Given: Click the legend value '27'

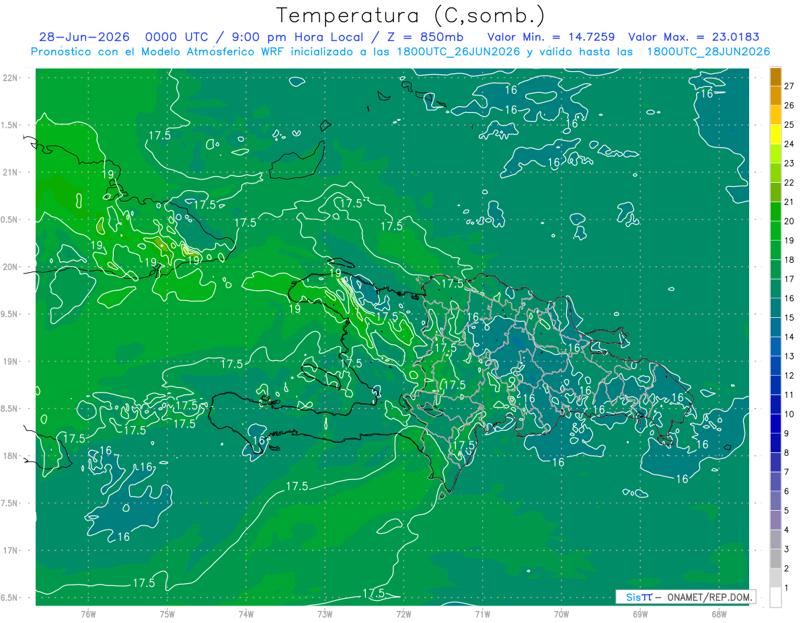Looking at the screenshot, I should point(789,86).
